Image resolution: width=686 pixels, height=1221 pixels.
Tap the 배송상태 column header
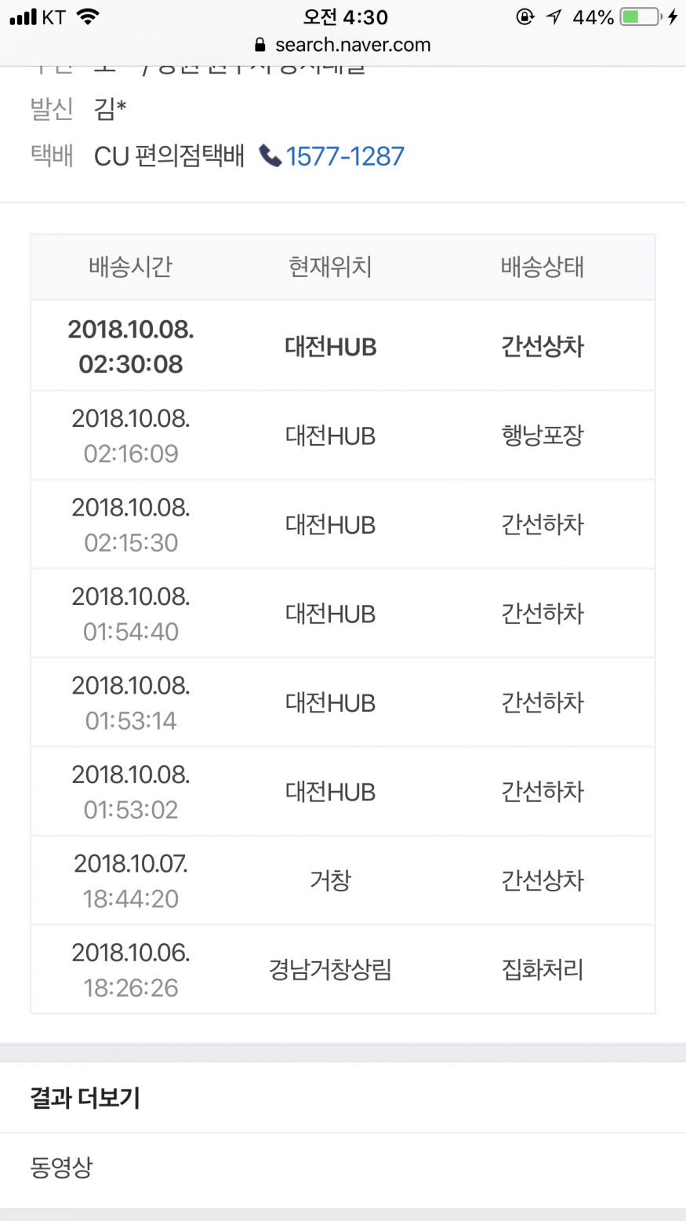point(543,267)
